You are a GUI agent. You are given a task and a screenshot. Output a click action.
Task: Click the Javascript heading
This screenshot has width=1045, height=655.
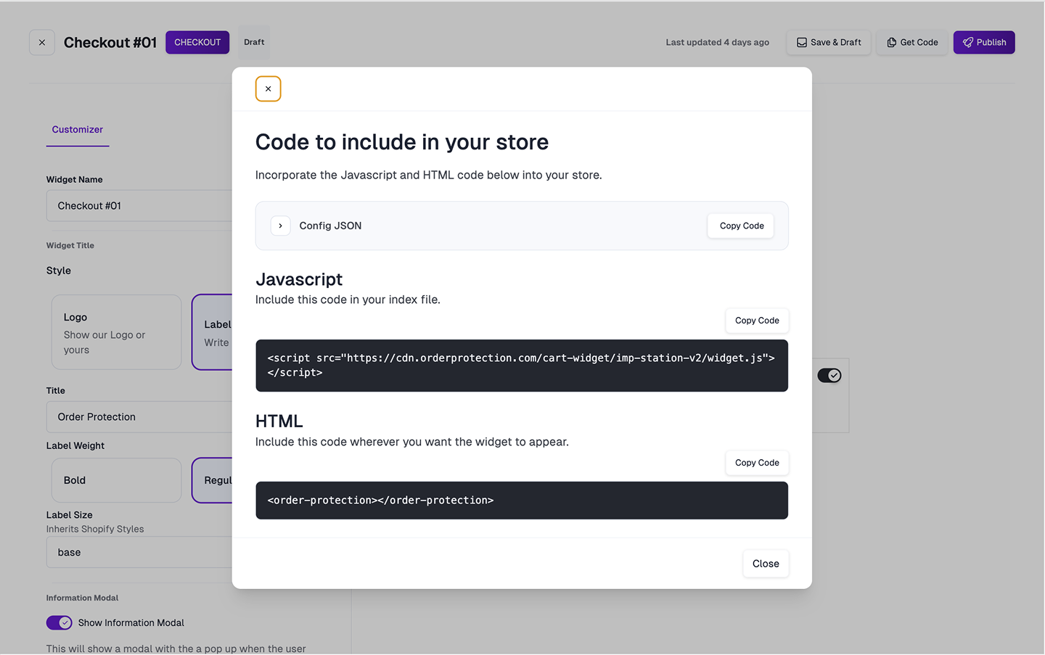(299, 280)
